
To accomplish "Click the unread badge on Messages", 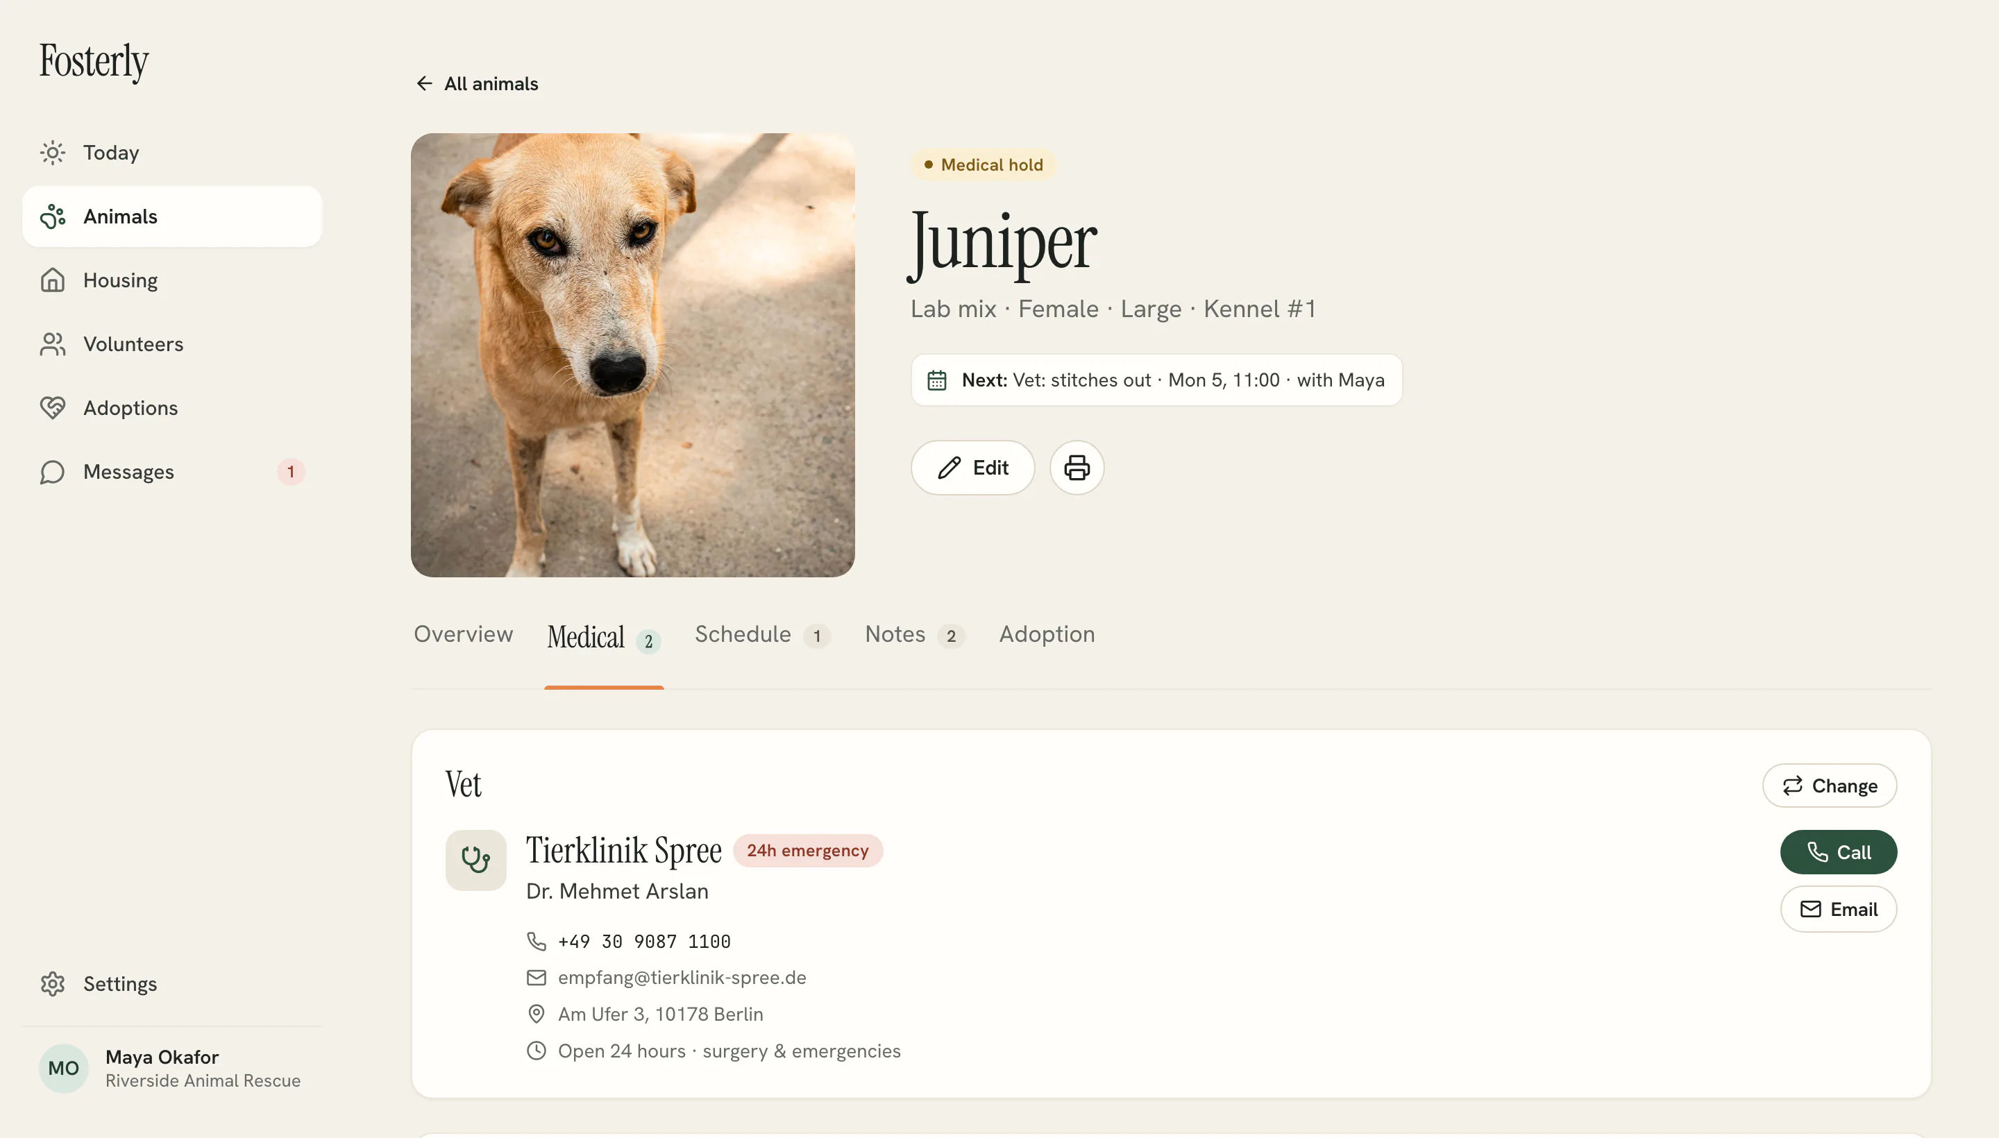I will click(291, 472).
